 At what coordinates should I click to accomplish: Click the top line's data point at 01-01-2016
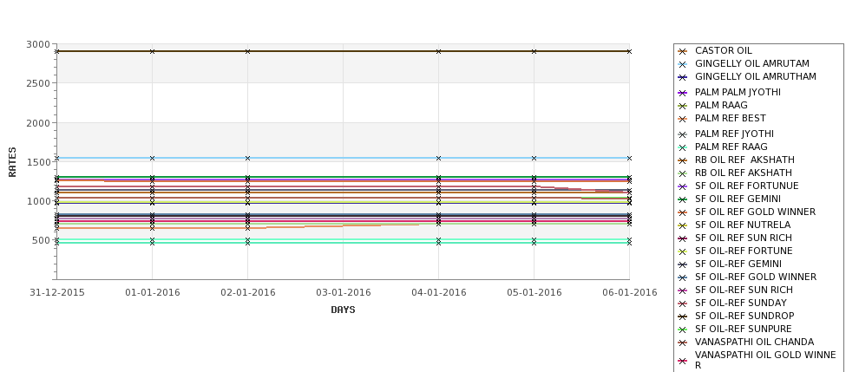coord(152,51)
